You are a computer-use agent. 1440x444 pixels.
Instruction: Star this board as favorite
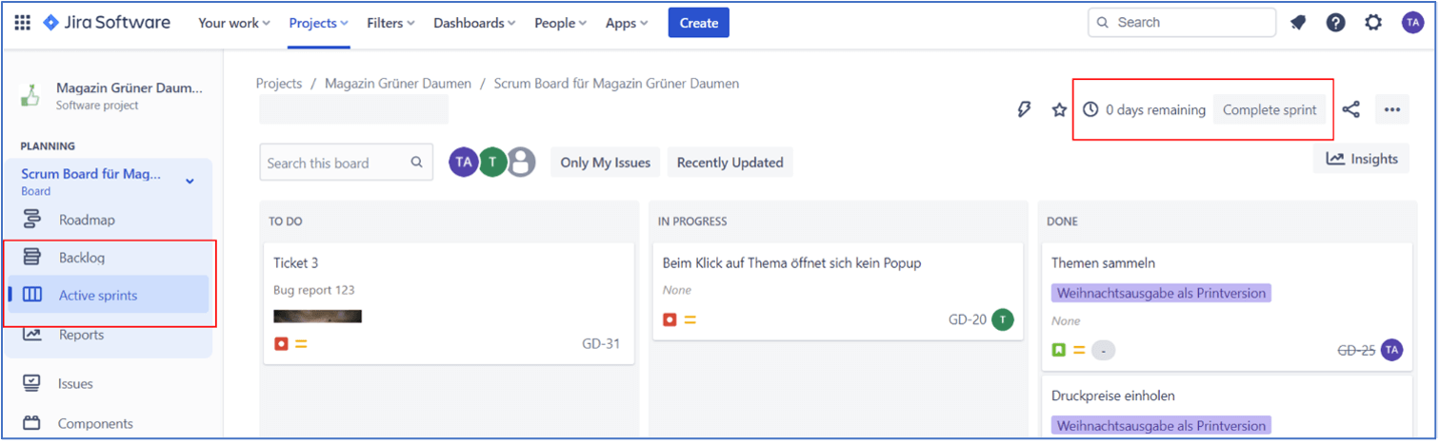point(1059,110)
